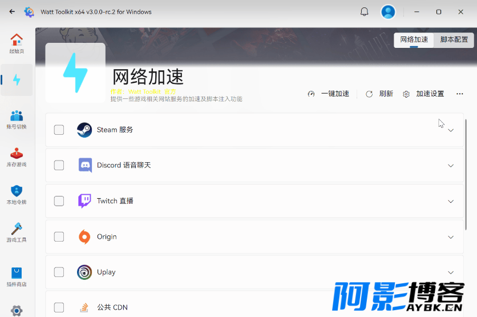Open the 库存游戏 game library page
The image size is (477, 317).
click(x=17, y=158)
